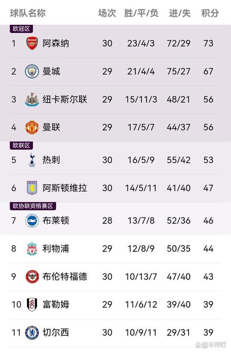Click the Newcastle United club crest

[x=32, y=99]
